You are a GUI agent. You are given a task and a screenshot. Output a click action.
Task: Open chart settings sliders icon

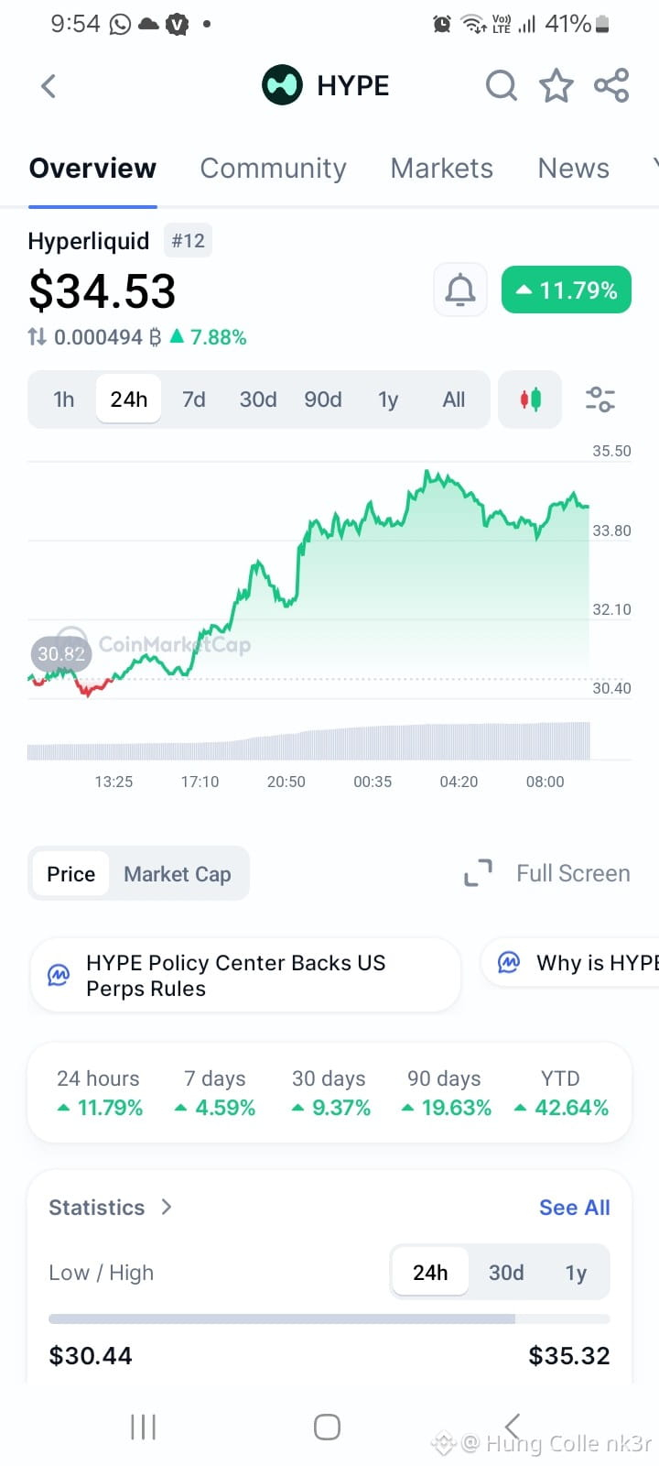pyautogui.click(x=600, y=399)
